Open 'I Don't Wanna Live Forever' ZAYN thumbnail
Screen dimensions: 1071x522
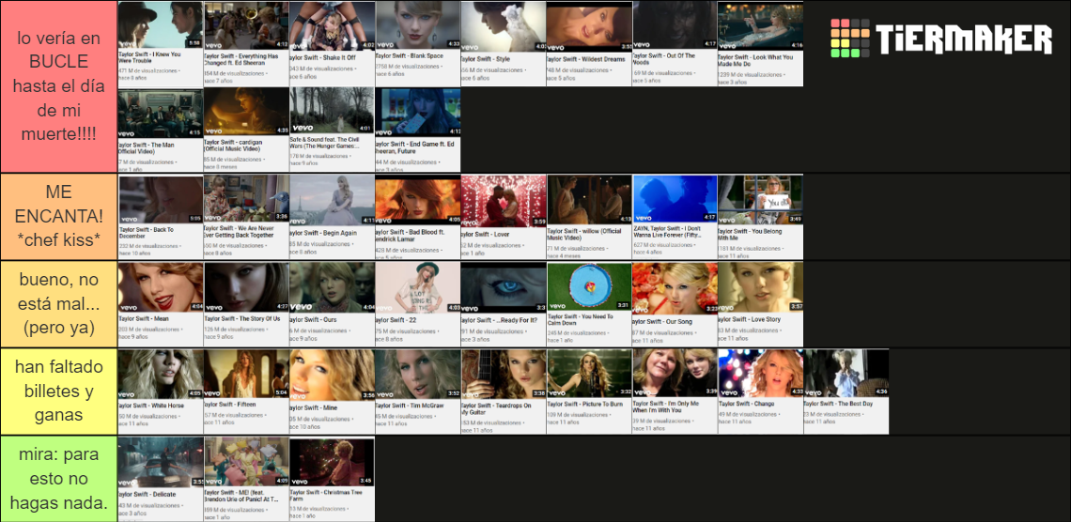click(675, 217)
